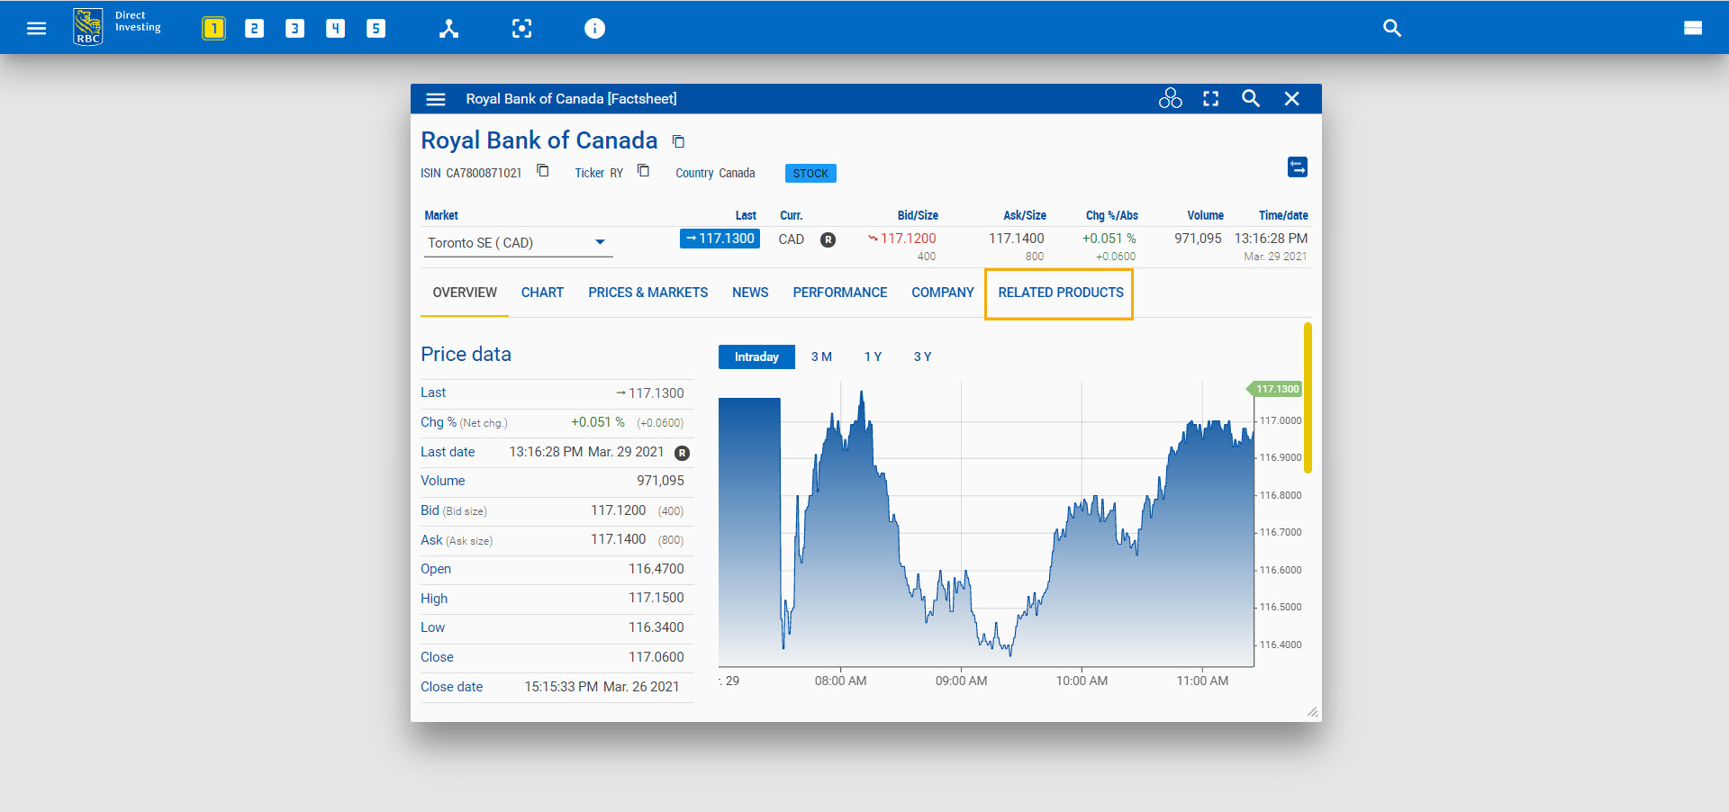Switch to workspace 5
Screen dimensions: 1729x812
coord(376,29)
